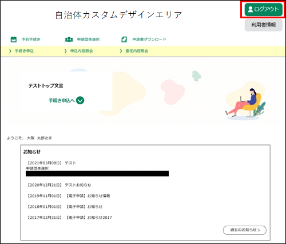The width and height of the screenshot is (286, 244).
Task: Click the document icon for 申請書ダウンロード
Action: 124,40
